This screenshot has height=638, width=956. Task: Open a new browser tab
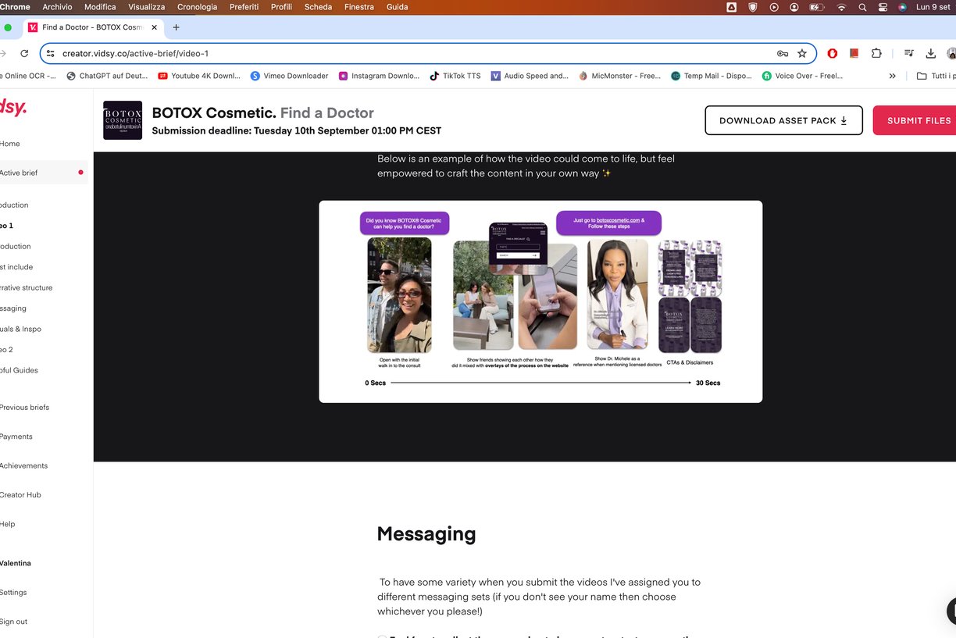[176, 27]
